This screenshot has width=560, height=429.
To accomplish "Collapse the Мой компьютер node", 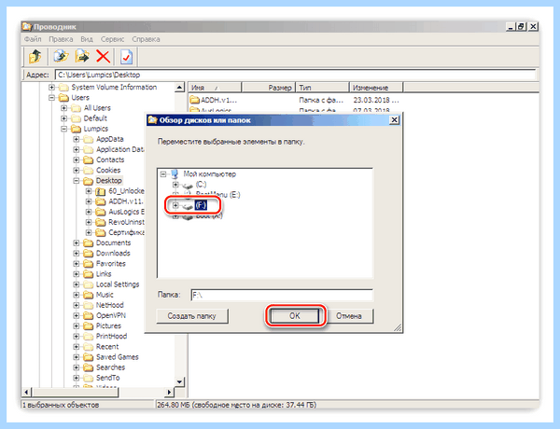I will point(163,174).
